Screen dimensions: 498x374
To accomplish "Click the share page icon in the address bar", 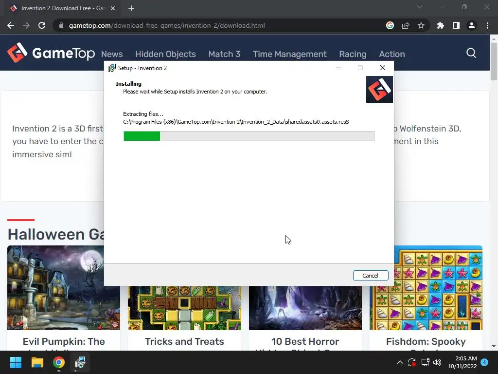I will (x=406, y=25).
